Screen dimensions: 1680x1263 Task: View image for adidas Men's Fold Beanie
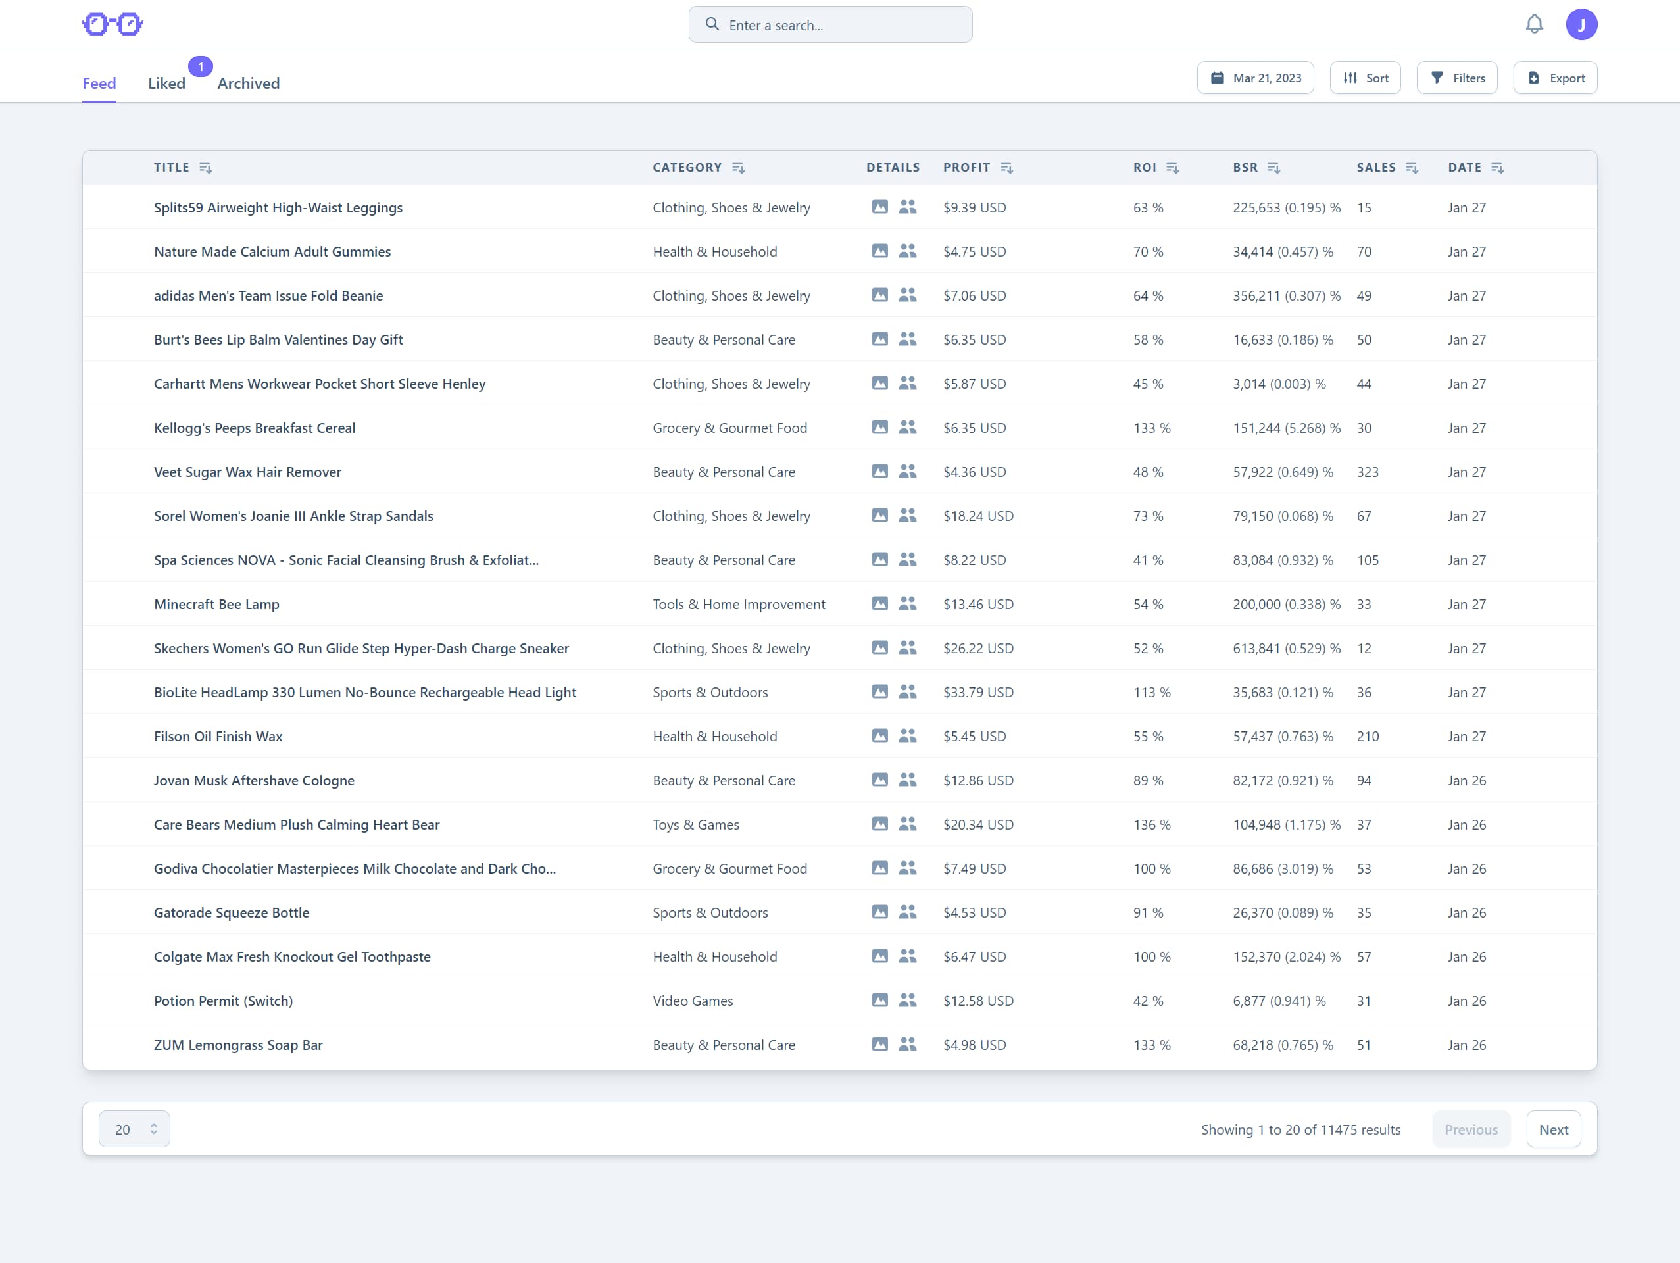pos(879,295)
